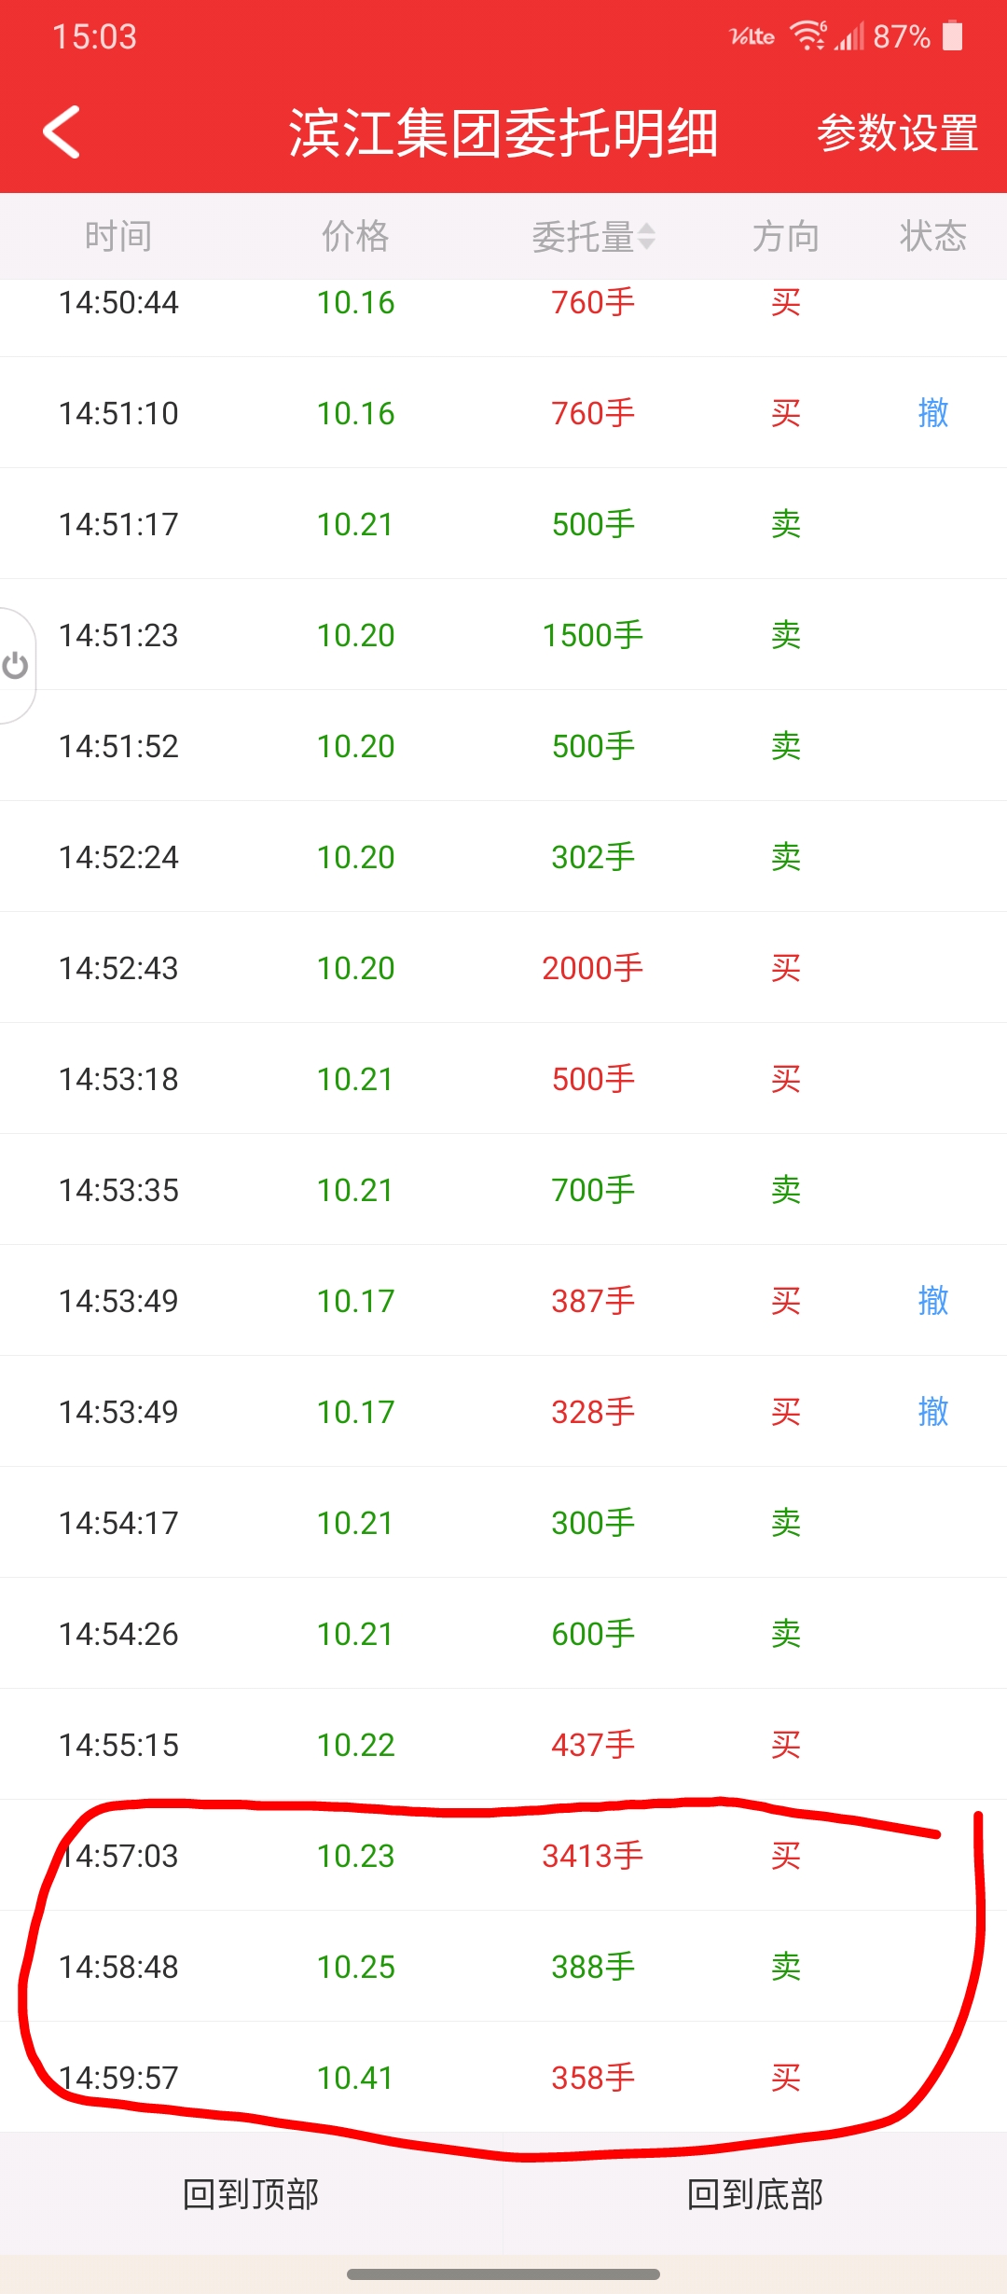Open 参数设置 parameter settings
This screenshot has width=1007, height=2294.
click(897, 132)
